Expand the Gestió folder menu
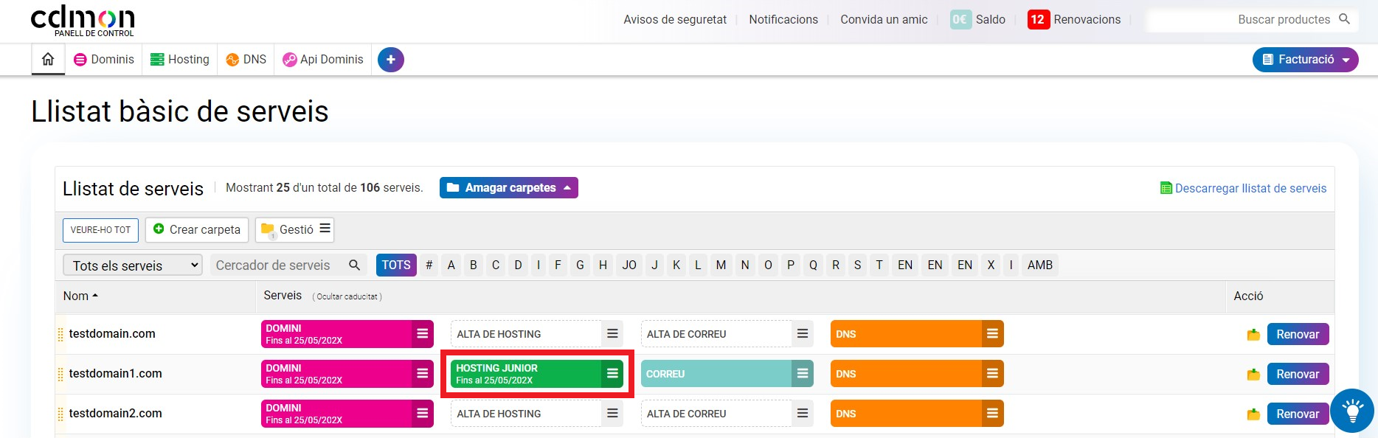 coord(295,229)
